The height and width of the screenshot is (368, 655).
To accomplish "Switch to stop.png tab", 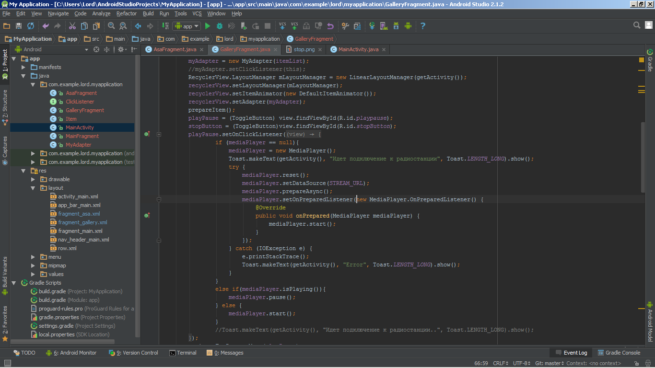I will click(x=304, y=49).
